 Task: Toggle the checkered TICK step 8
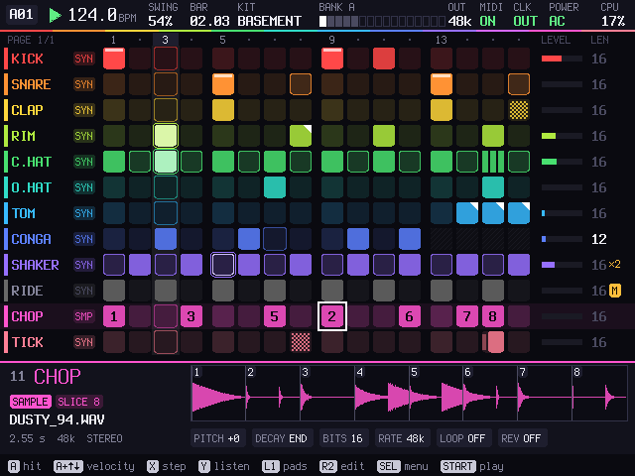click(x=301, y=342)
